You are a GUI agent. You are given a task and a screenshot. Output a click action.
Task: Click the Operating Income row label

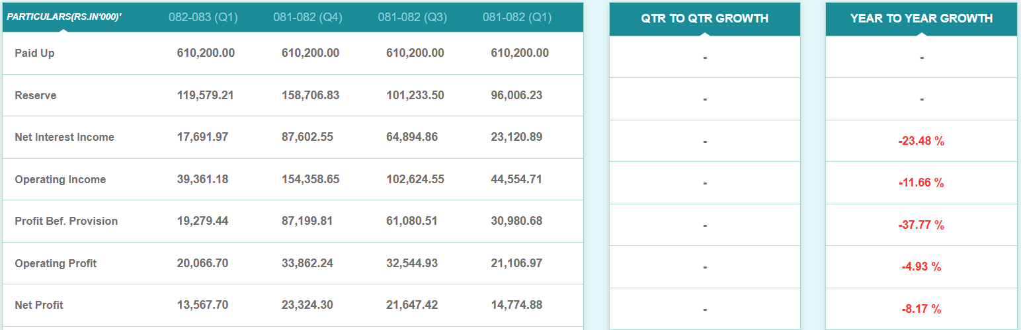(x=60, y=179)
